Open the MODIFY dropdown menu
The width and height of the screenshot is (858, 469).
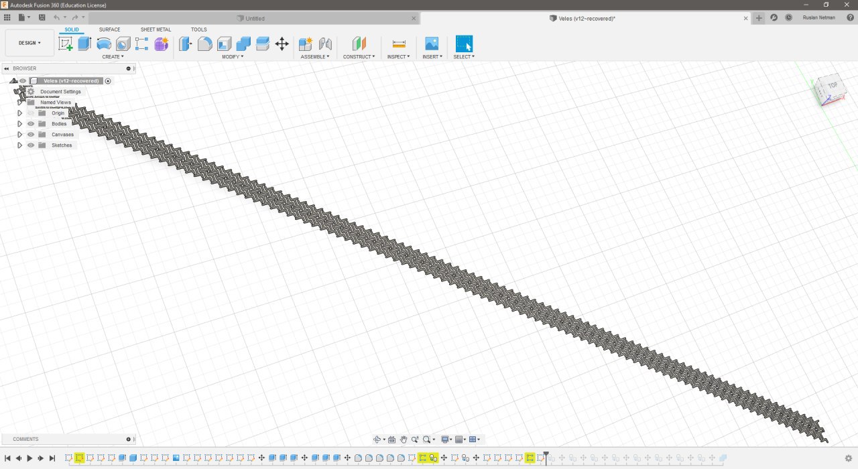point(233,57)
